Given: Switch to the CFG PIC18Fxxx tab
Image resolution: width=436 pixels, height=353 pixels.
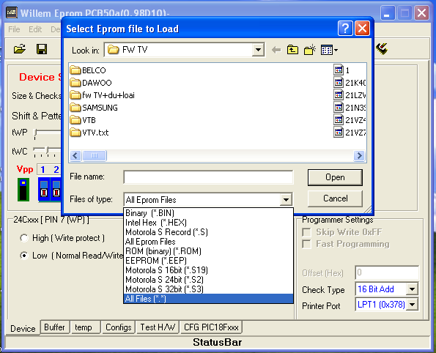Looking at the screenshot, I should (x=211, y=327).
